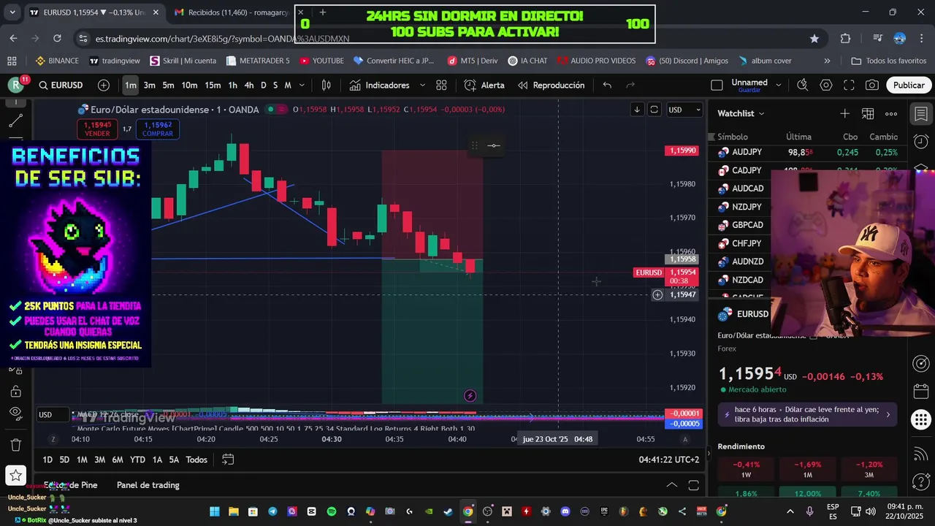Select the 1m timeframe
Image resolution: width=935 pixels, height=526 pixels.
click(130, 85)
